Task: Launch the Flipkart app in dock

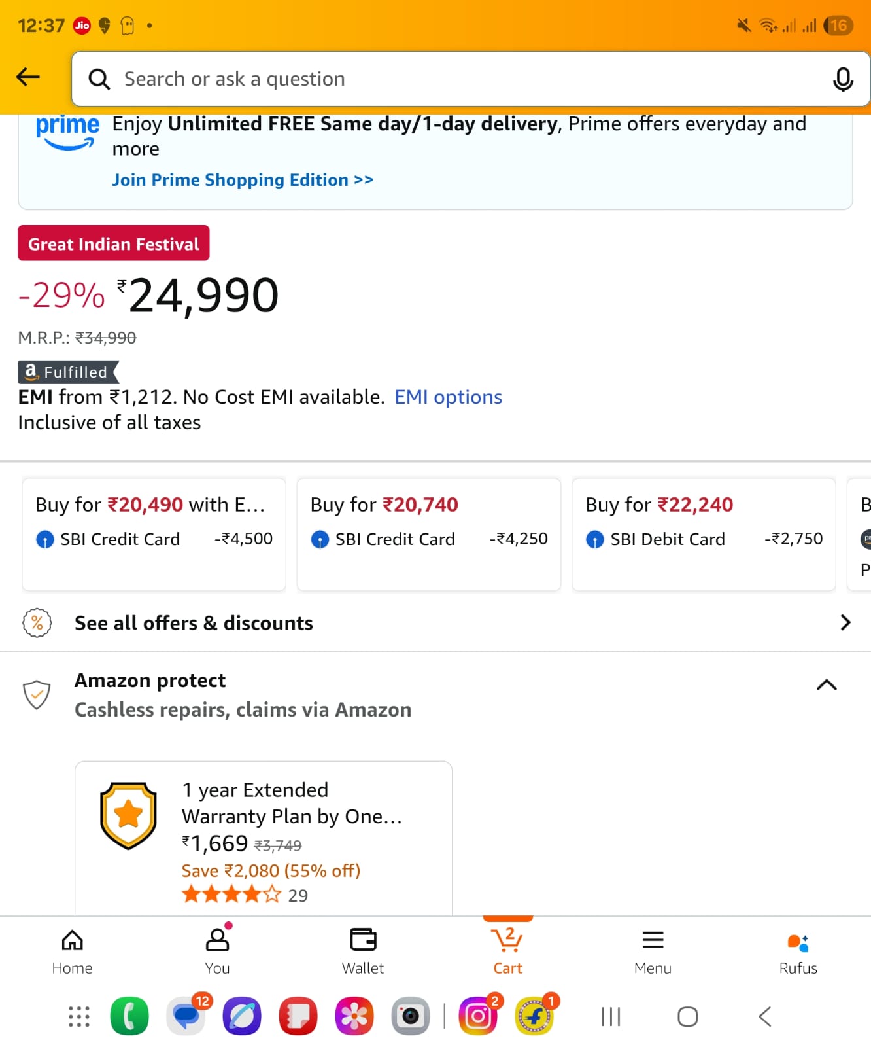Action: pos(534,1016)
